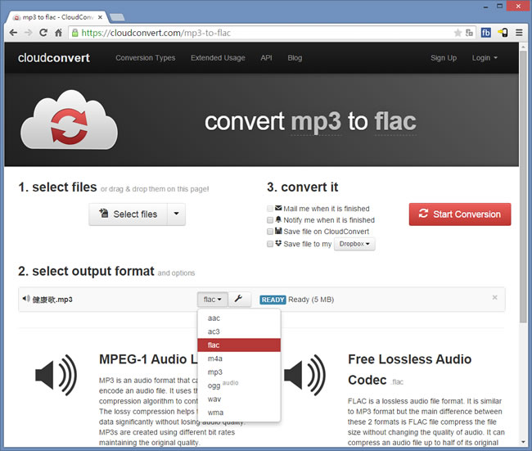Click the Ready (5 MB) status text

(x=311, y=300)
